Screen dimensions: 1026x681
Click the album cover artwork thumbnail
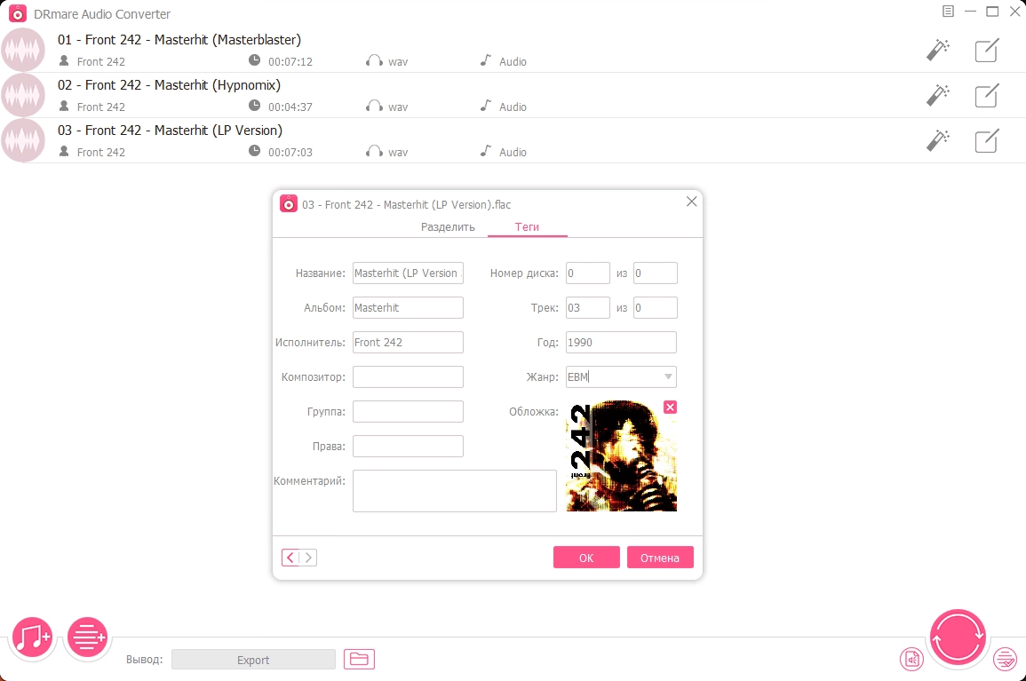pos(621,456)
